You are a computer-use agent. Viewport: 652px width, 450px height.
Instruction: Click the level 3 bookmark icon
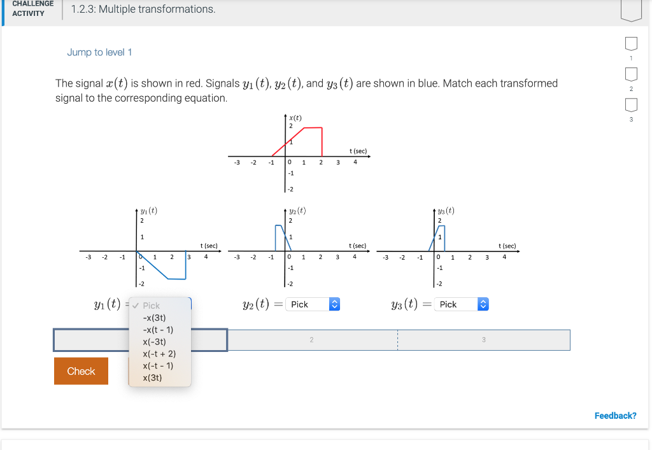coord(630,106)
